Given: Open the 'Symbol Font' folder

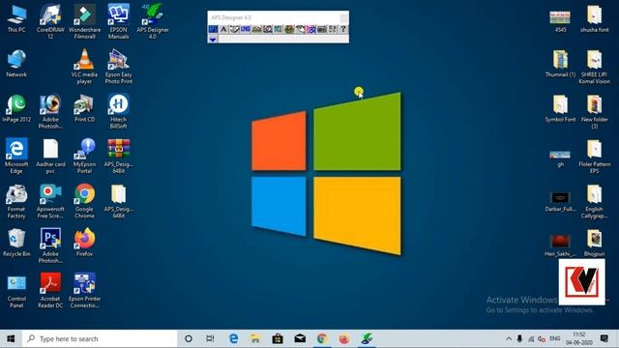Looking at the screenshot, I should [x=560, y=108].
